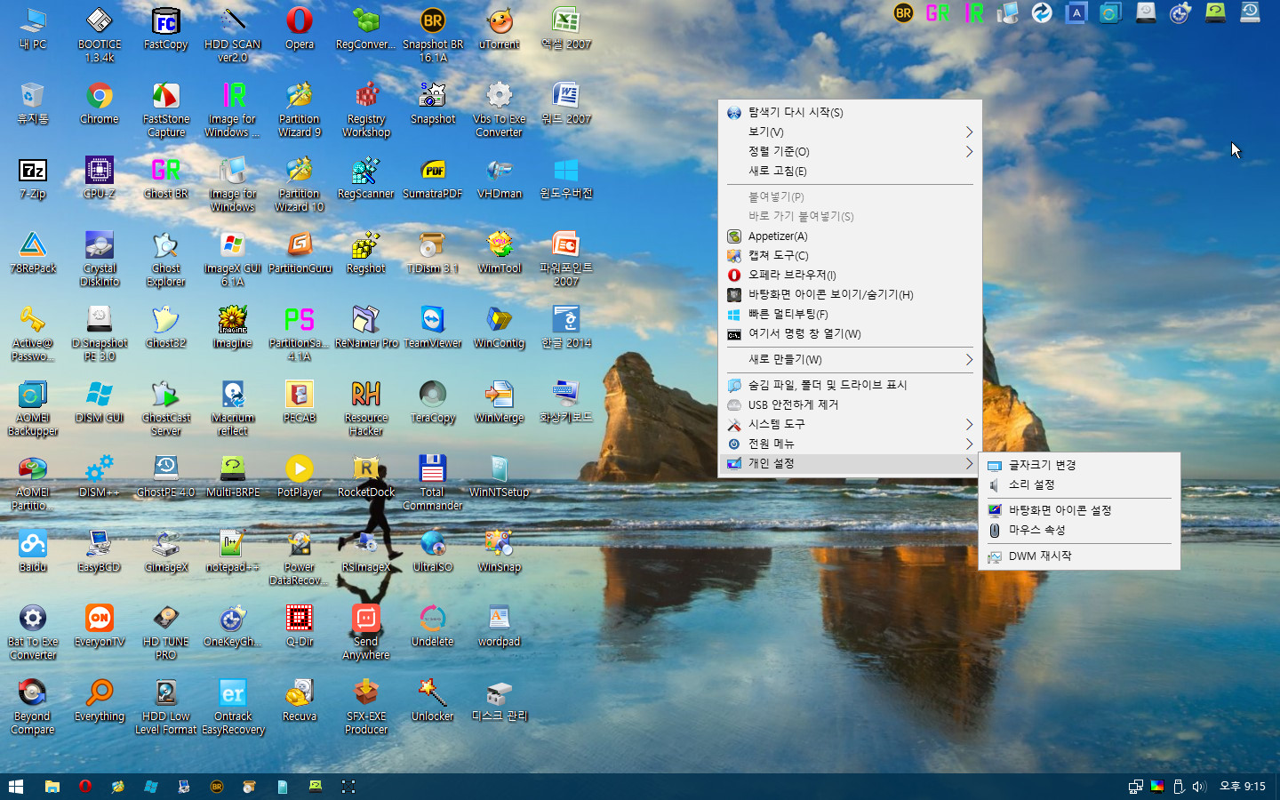
Task: Choose 새로 고침(E) in context menu
Action: pos(850,171)
